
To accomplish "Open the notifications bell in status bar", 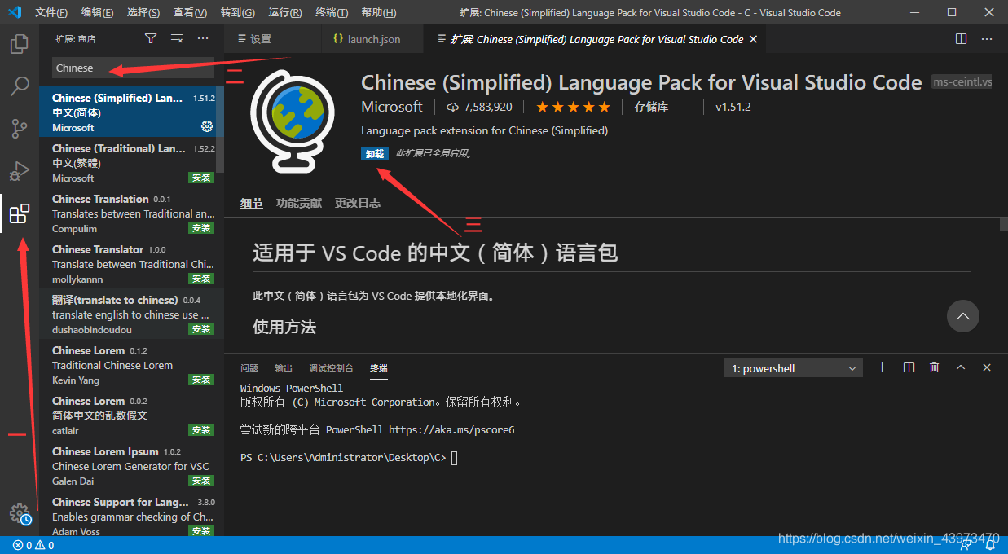I will (x=992, y=545).
